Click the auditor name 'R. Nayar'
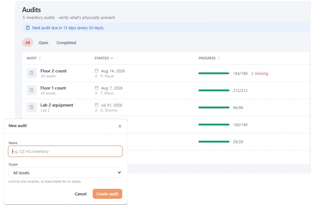 tap(107, 76)
